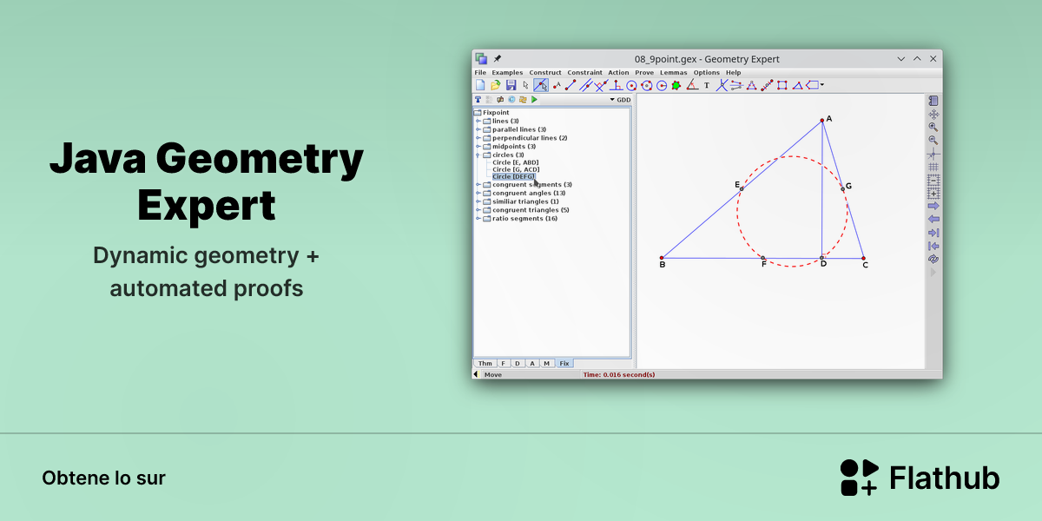This screenshot has height=521, width=1042.
Task: Expand the ratio segments (16) node
Action: [478, 219]
